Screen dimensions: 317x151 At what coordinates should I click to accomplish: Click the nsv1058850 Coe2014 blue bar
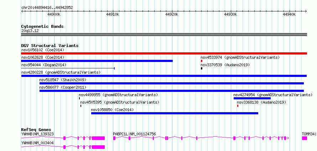pyautogui.click(x=175, y=113)
